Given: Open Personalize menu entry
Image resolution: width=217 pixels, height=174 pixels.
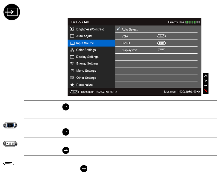Looking at the screenshot, I should click(91, 85).
